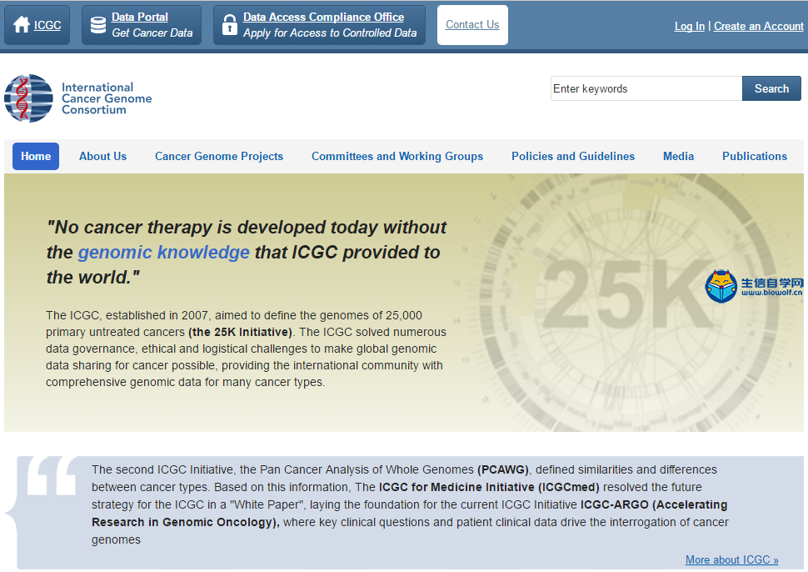
Task: Open the Media menu item
Action: [678, 156]
